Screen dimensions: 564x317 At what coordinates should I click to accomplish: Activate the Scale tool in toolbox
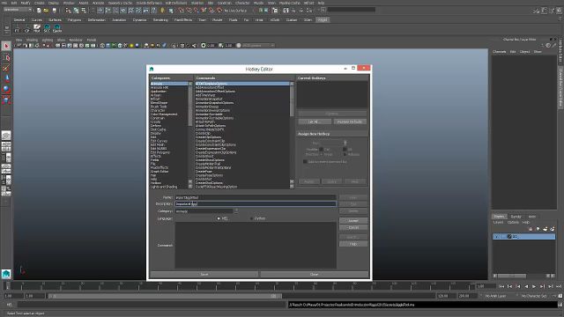pos(6,100)
